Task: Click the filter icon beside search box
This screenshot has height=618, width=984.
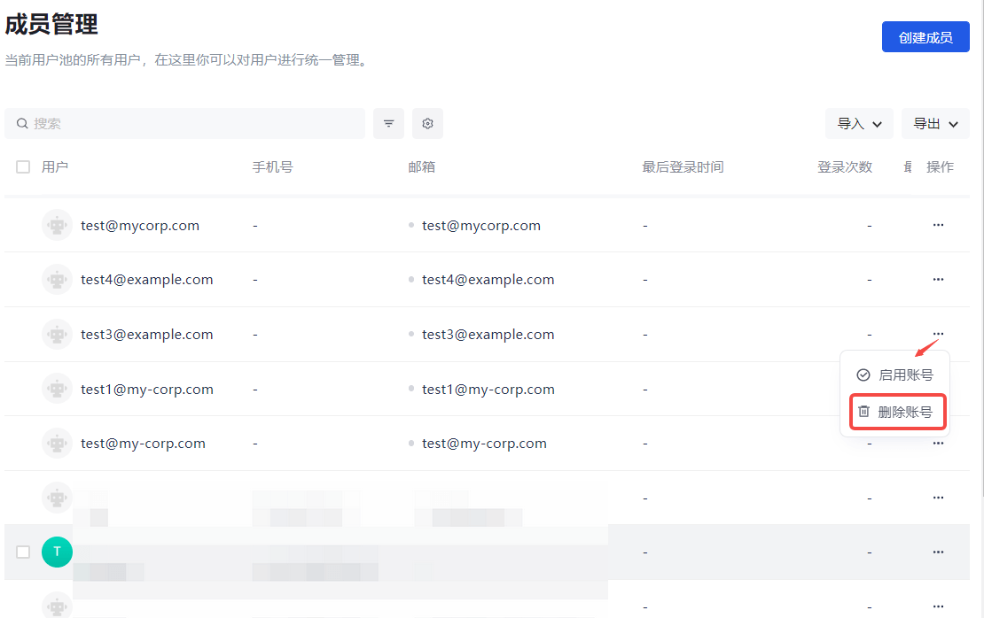Action: (x=388, y=124)
